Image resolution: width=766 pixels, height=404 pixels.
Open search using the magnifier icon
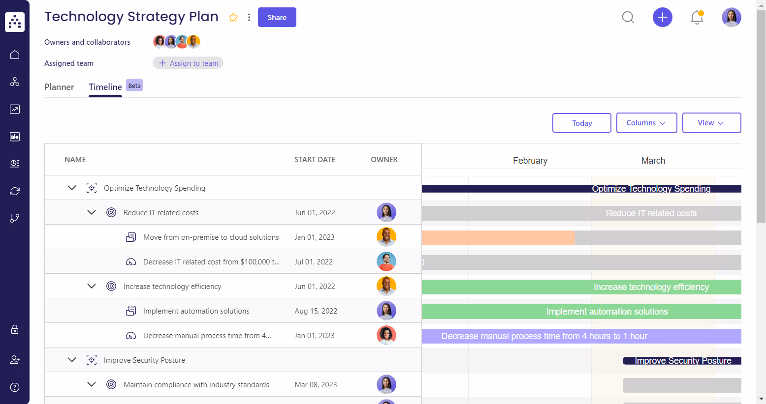(x=628, y=17)
